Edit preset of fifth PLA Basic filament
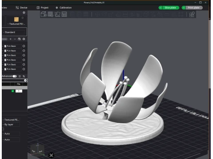The width and height of the screenshot is (213, 159). point(24,64)
